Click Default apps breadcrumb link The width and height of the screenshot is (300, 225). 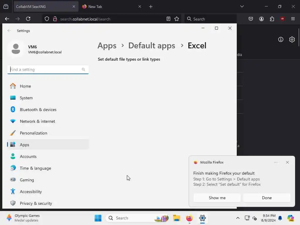tap(152, 45)
